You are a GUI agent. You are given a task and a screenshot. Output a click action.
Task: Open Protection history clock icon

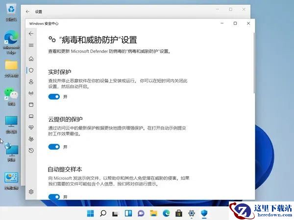[x=31, y=151]
